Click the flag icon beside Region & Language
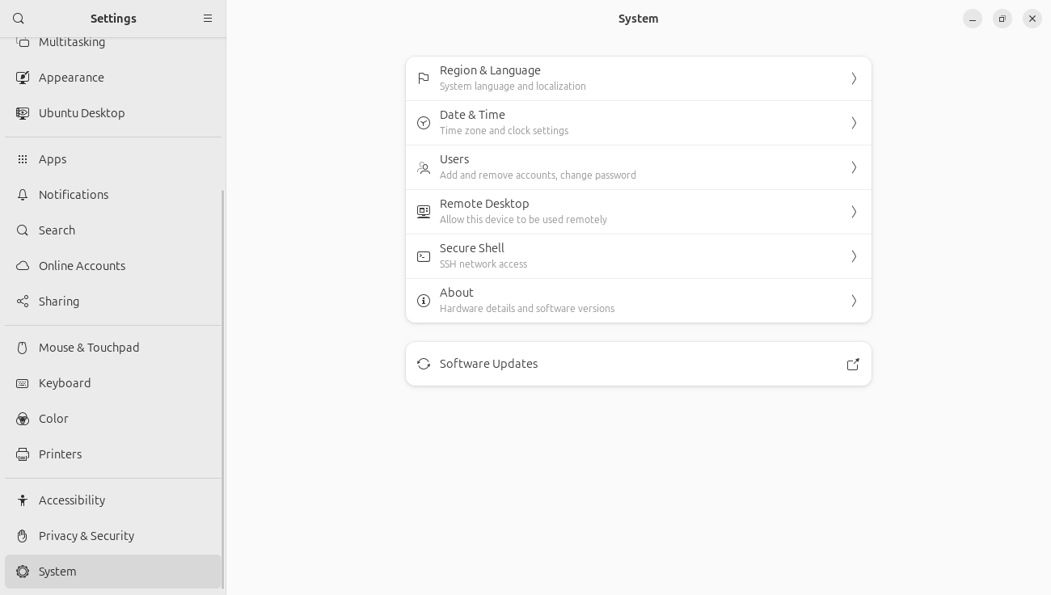The height and width of the screenshot is (595, 1051). (424, 78)
